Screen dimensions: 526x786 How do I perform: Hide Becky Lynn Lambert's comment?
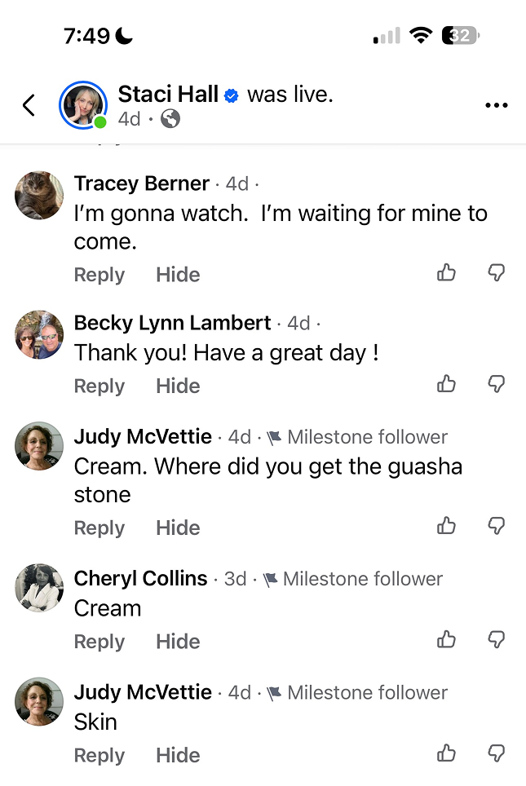click(x=178, y=386)
